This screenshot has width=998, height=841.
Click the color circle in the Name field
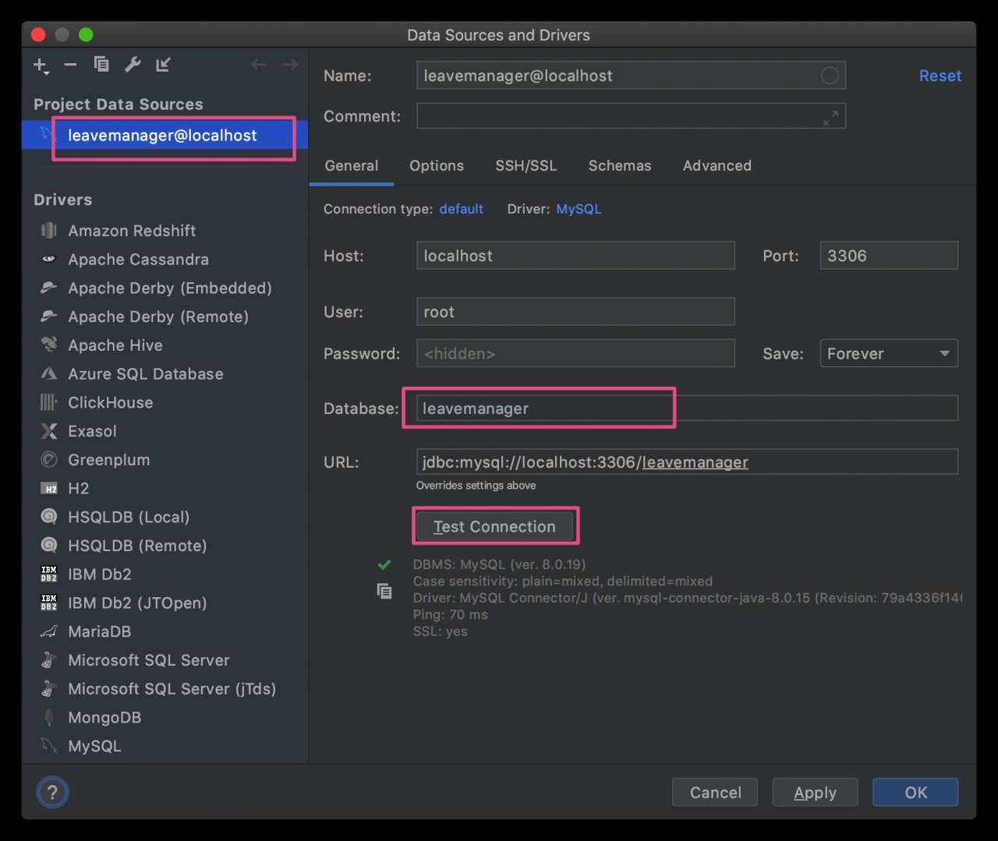pos(830,76)
